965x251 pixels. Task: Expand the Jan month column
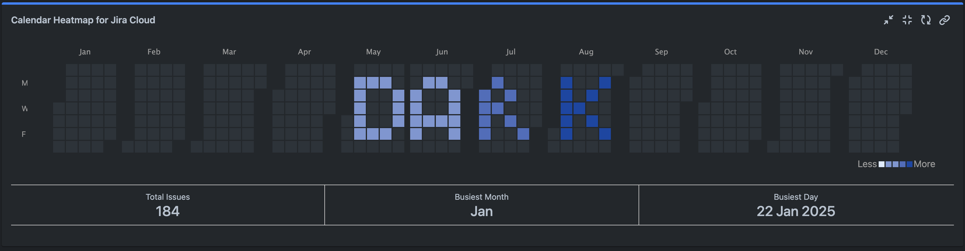pos(85,52)
